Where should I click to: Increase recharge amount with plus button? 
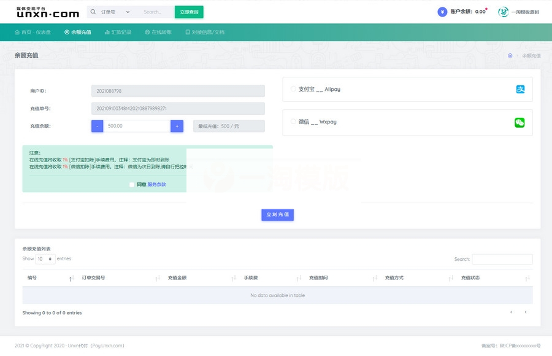[177, 126]
